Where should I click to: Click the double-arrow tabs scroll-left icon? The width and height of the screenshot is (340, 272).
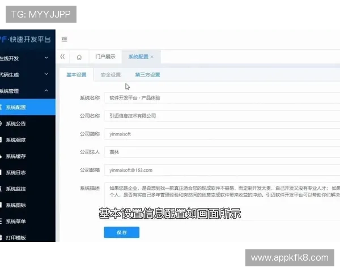pos(62,57)
